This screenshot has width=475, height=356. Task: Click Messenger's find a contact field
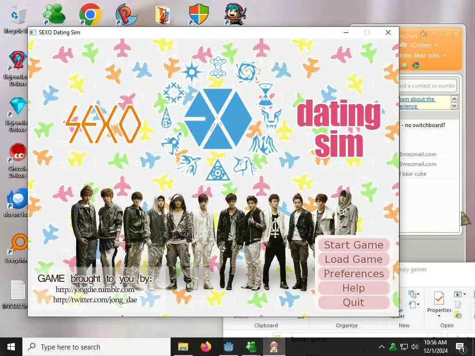428,86
